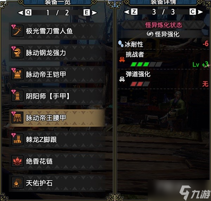
Task: Select the long sword weapon icon
Action: click(17, 31)
